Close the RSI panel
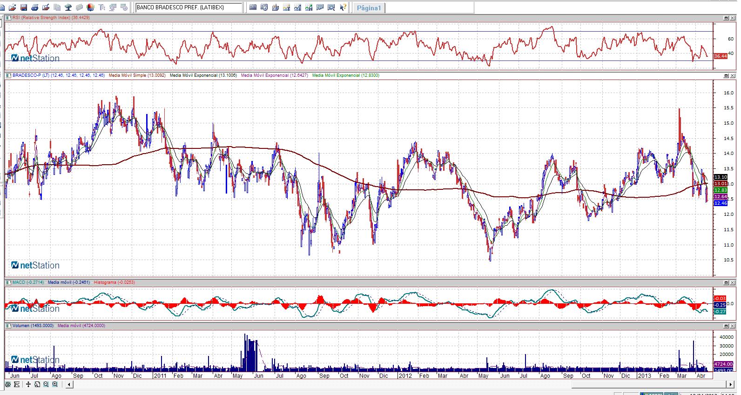The height and width of the screenshot is (395, 741). coord(733,18)
